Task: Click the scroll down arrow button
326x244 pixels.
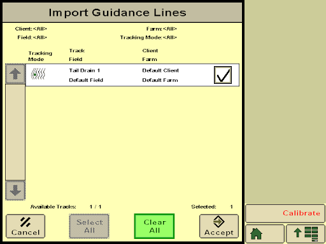Action: tap(15, 190)
